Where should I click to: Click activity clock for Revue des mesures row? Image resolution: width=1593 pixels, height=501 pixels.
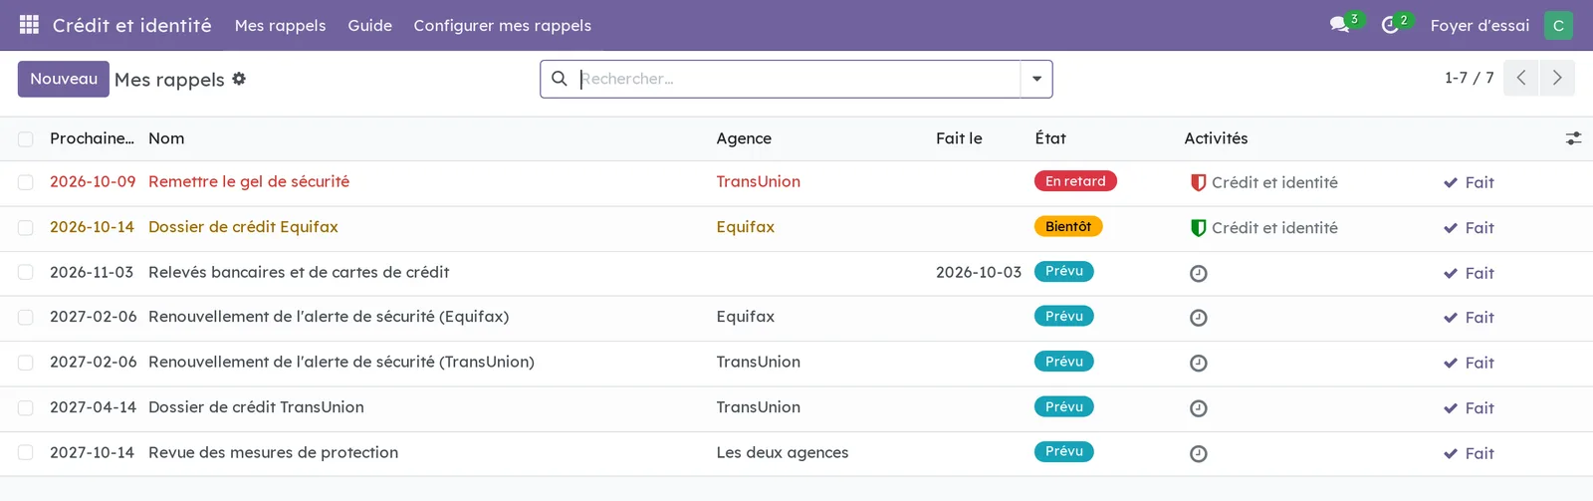(1199, 453)
